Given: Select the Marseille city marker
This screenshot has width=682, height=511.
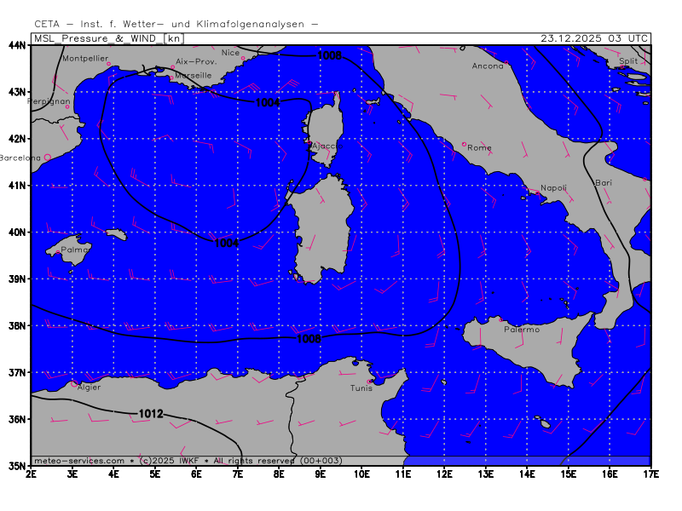Looking at the screenshot, I should coord(171,78).
